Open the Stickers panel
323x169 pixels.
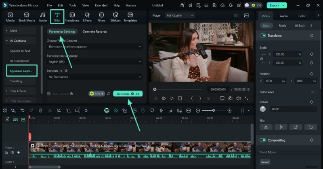tap(115, 17)
